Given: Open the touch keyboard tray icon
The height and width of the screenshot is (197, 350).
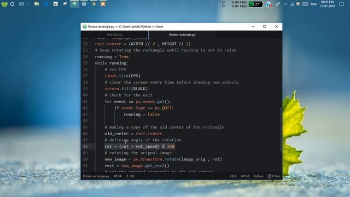Looking at the screenshot, I should (x=305, y=4).
